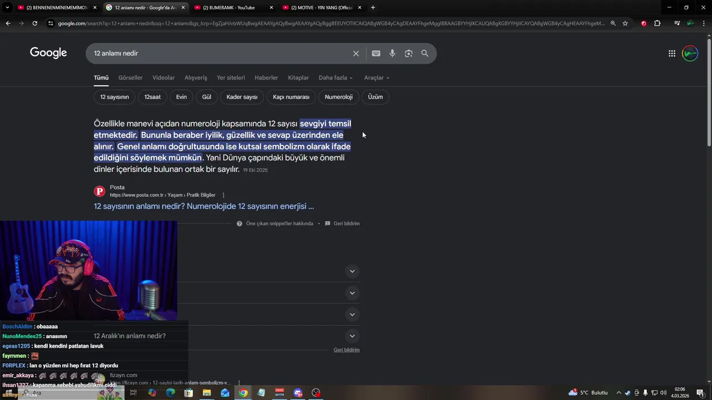Viewport: 712px width, 400px height.
Task: Open the Araçlar tools dropdown
Action: click(x=377, y=78)
